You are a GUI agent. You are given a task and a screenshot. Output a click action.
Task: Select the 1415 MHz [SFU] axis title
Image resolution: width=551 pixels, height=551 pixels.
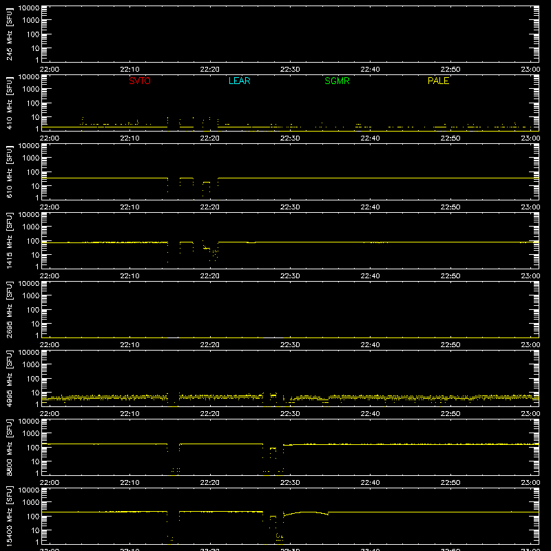tap(10, 240)
